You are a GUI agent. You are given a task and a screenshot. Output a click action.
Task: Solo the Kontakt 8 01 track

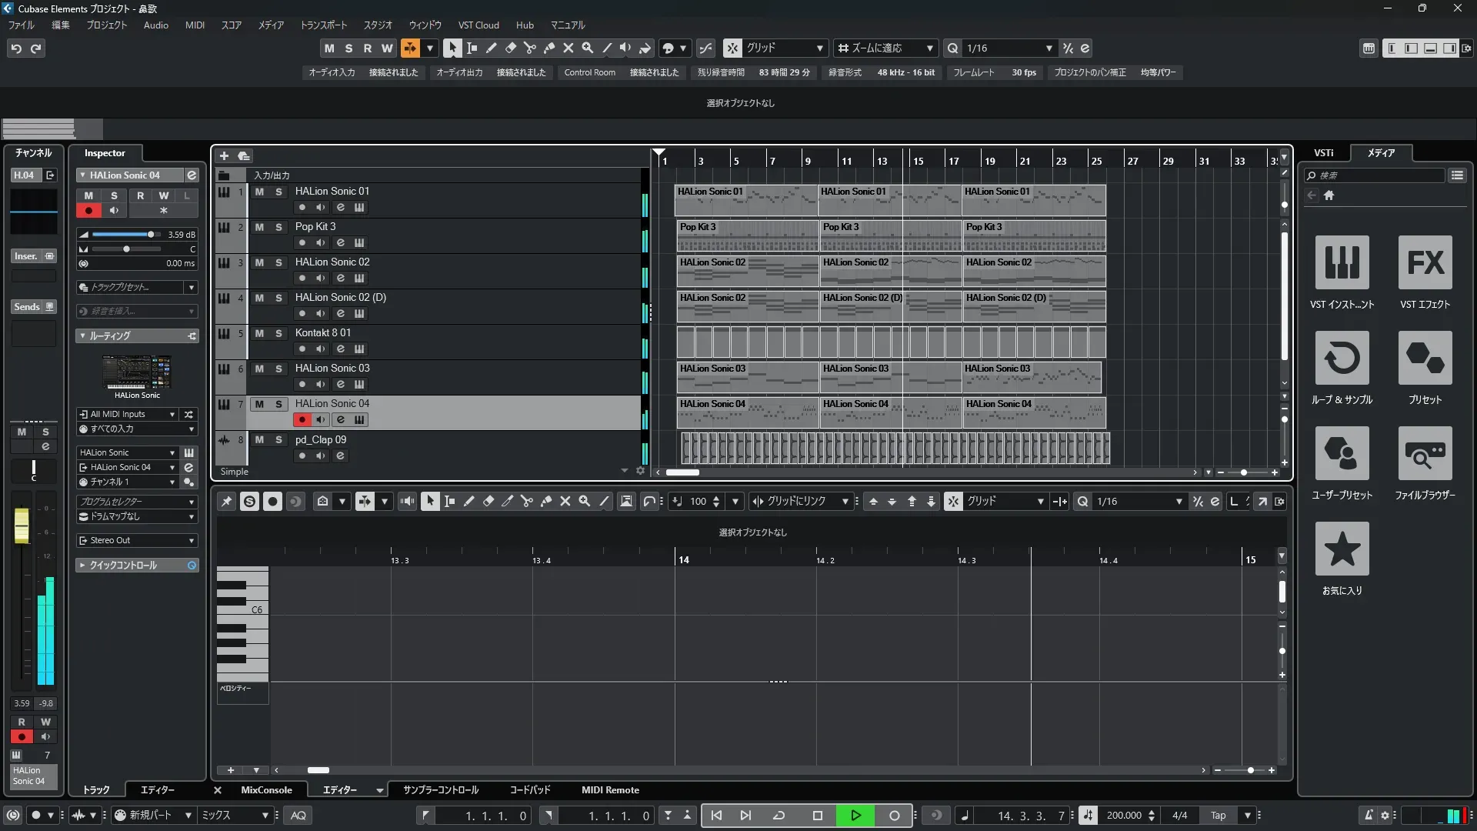point(278,333)
